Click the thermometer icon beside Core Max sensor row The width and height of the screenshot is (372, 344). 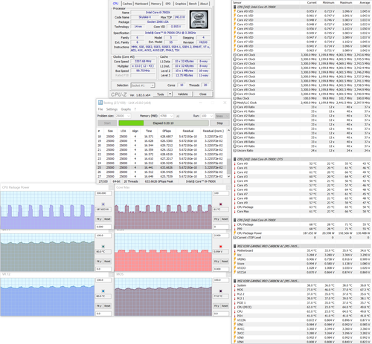[234, 212]
